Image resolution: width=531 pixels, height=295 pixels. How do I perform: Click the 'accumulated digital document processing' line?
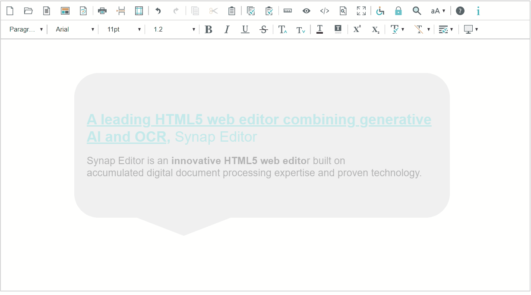[254, 173]
